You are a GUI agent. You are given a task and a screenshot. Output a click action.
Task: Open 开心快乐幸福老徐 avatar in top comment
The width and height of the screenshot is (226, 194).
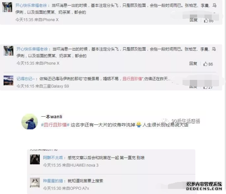7,7
